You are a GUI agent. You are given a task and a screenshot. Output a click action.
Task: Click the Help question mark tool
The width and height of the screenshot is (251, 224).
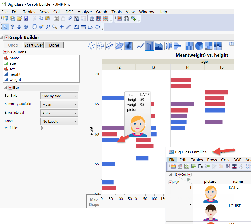(x=12, y=27)
